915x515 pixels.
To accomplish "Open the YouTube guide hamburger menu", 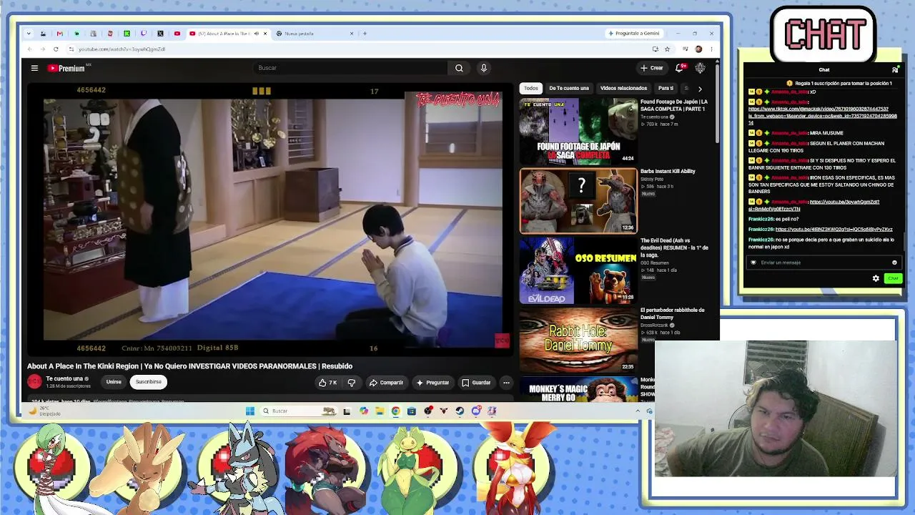I will [34, 68].
